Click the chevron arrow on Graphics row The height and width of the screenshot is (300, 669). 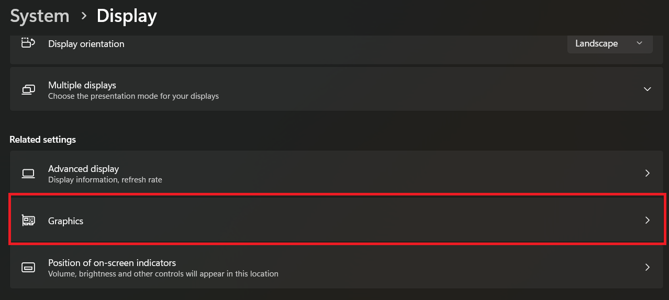tap(647, 221)
